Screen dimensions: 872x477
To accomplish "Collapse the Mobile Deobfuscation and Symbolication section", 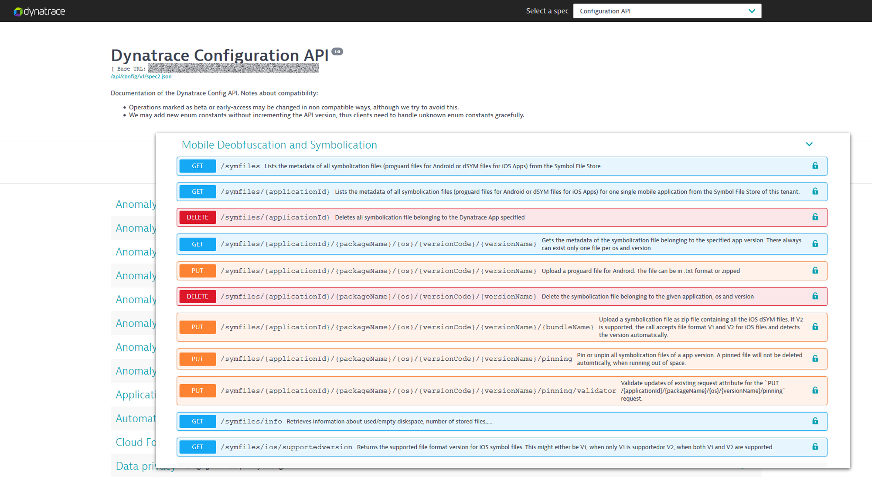I will click(x=809, y=144).
